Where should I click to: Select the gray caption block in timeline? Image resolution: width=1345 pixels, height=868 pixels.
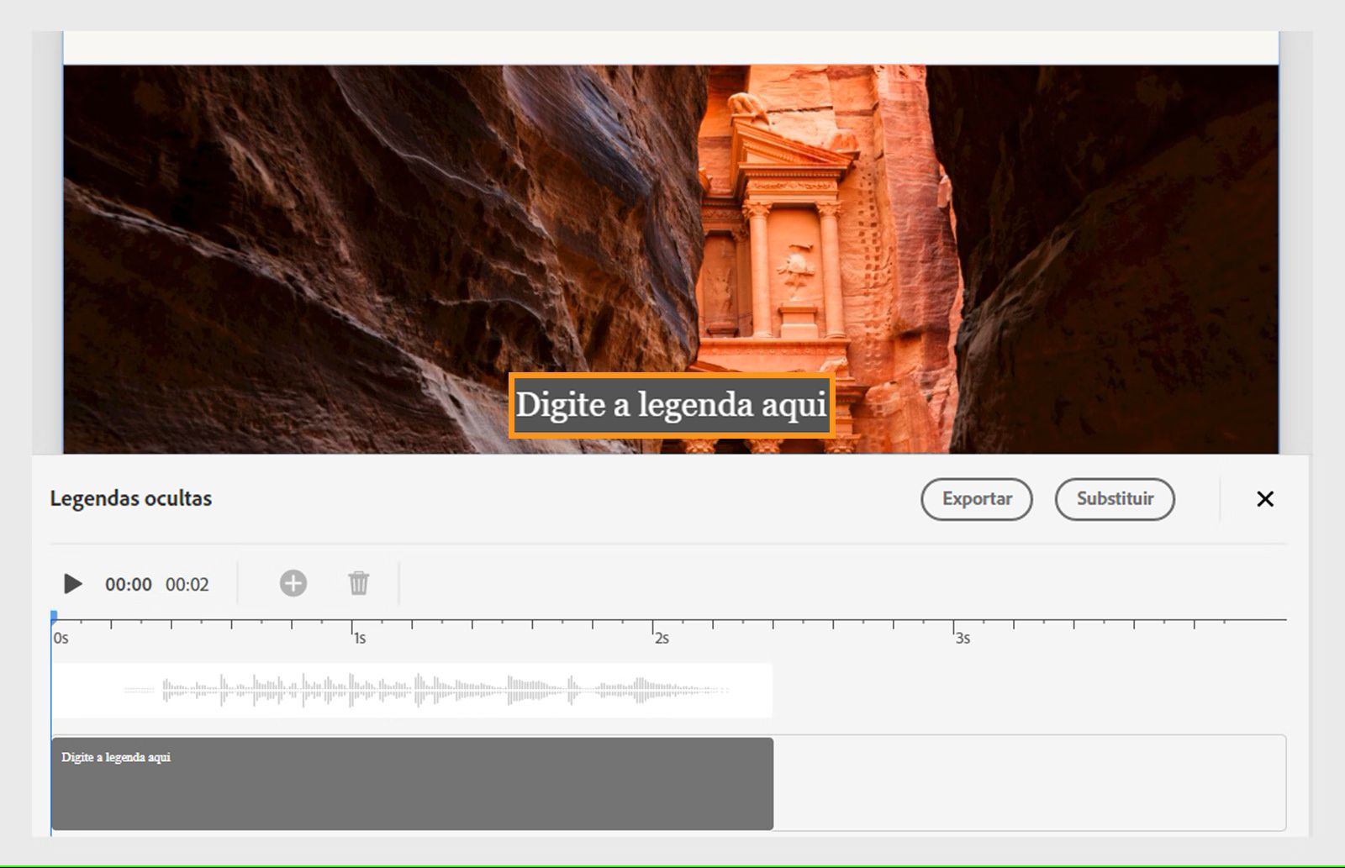point(413,783)
